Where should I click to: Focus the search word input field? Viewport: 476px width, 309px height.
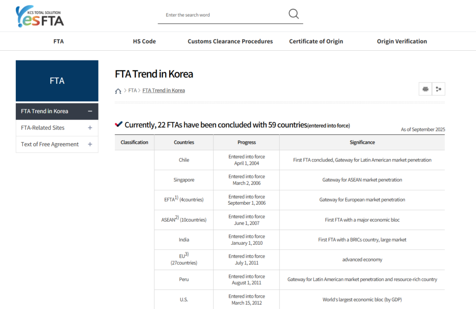pyautogui.click(x=223, y=15)
